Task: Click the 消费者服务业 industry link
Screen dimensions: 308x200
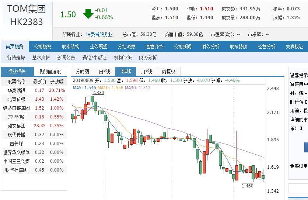Action: [x=99, y=34]
